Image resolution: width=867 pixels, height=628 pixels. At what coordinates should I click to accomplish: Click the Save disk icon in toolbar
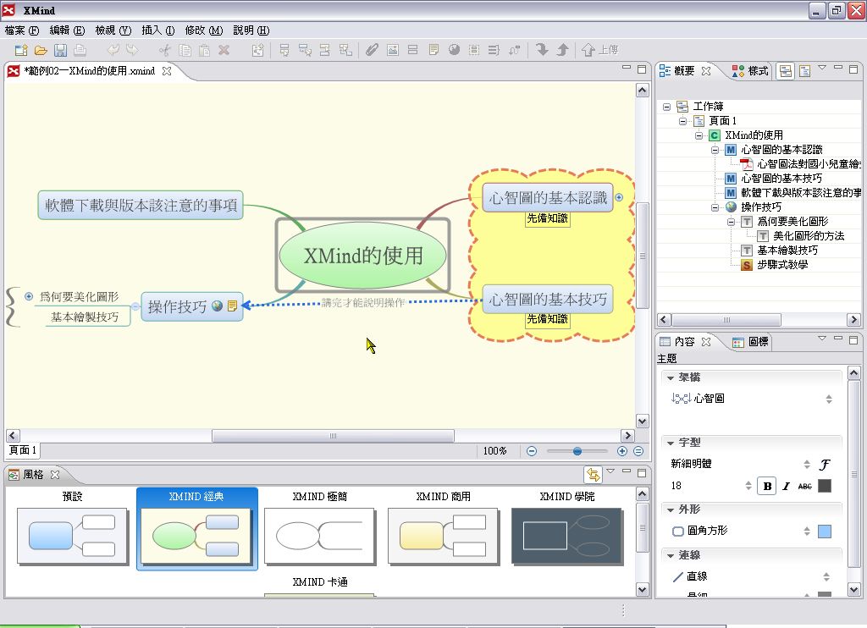60,50
